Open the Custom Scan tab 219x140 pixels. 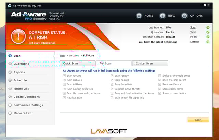click(x=150, y=63)
